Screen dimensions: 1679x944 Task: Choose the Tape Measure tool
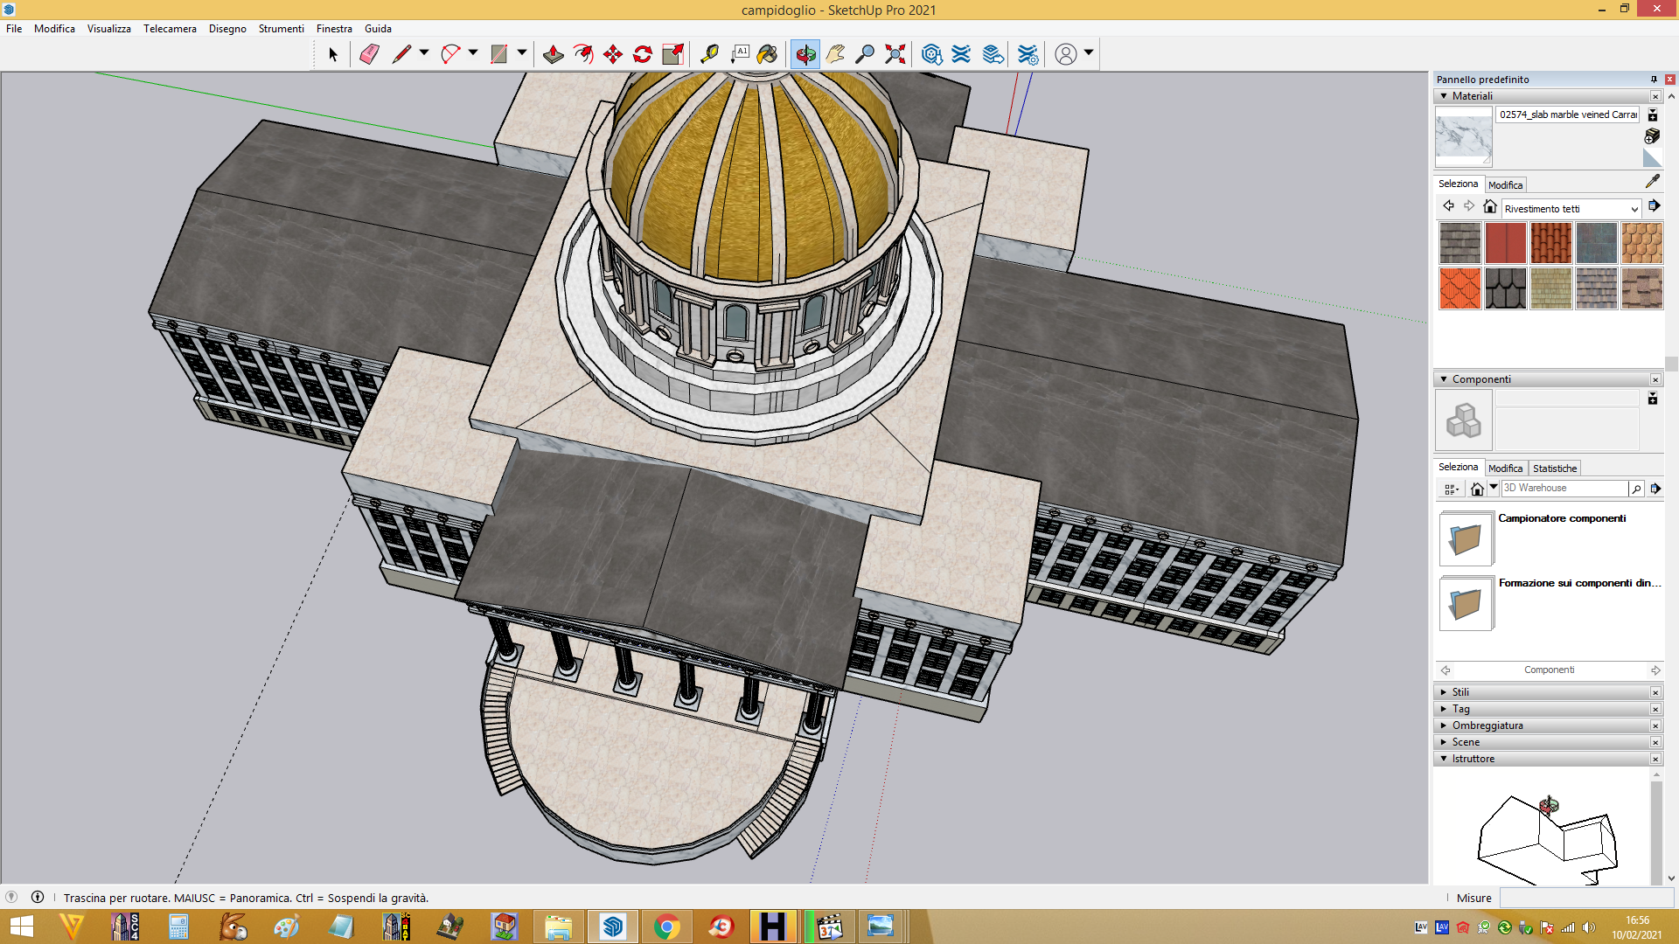(709, 54)
